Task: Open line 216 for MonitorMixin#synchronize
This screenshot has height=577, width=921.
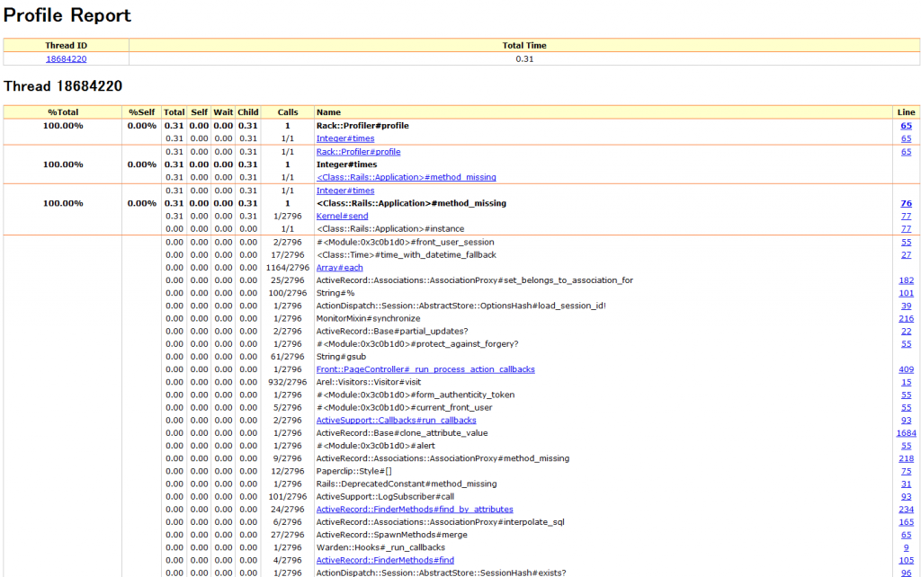Action: click(906, 319)
